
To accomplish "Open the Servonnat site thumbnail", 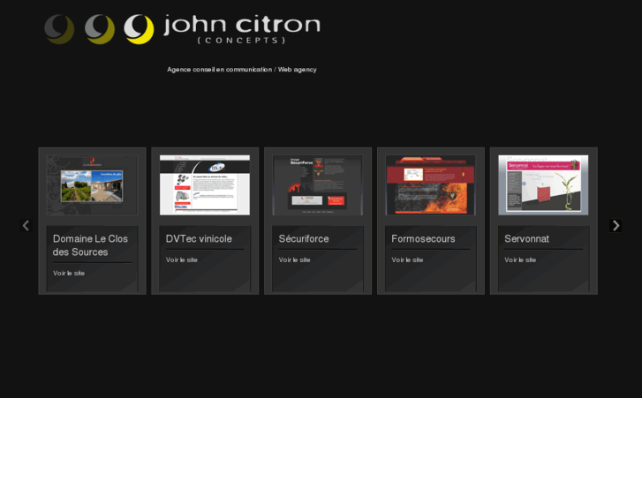I will pyautogui.click(x=543, y=185).
